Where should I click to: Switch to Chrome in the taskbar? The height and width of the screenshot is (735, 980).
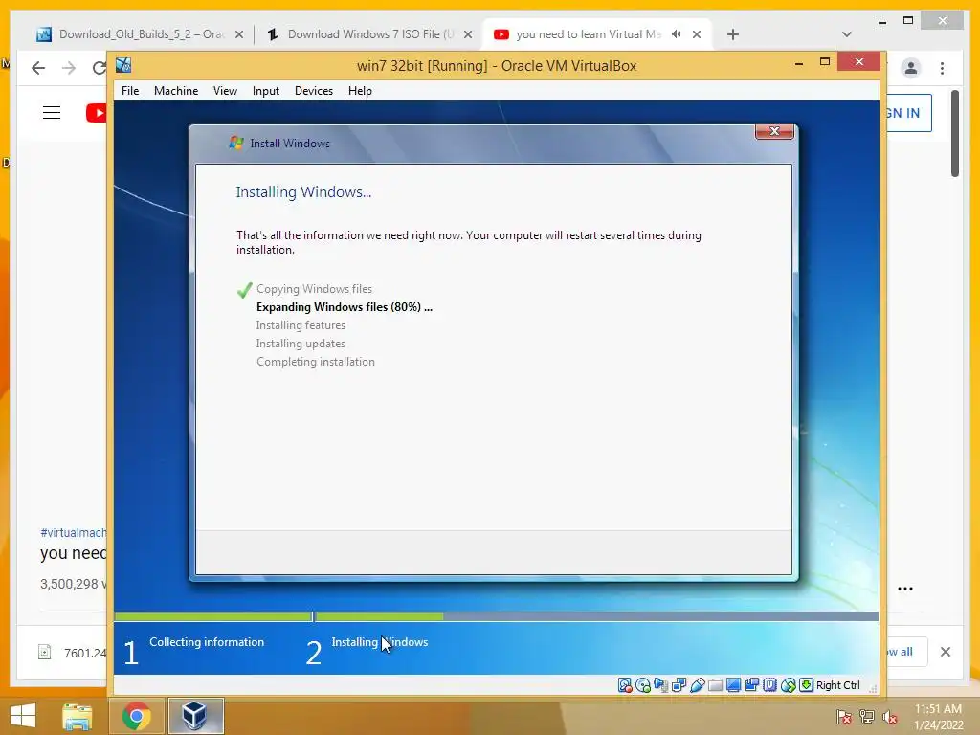tap(136, 716)
